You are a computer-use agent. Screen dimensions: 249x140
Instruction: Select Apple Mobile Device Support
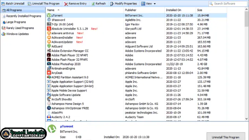pyautogui.click(x=69, y=91)
